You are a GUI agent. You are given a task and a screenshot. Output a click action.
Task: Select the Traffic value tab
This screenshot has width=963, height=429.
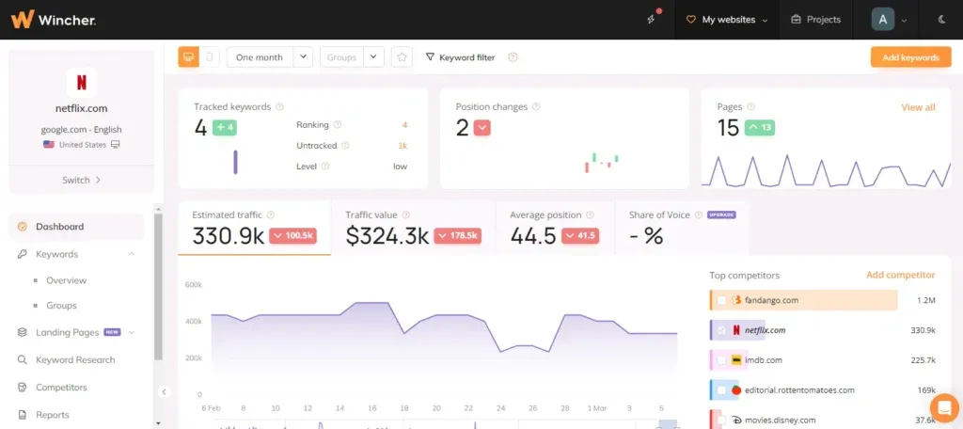click(x=413, y=228)
